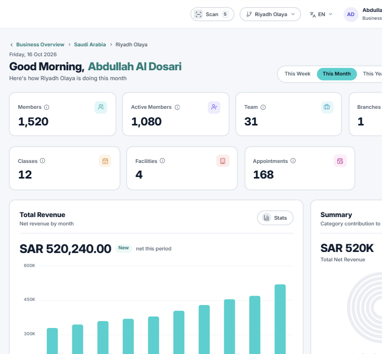The width and height of the screenshot is (382, 354).
Task: Open the Stats button
Action: [x=275, y=218]
